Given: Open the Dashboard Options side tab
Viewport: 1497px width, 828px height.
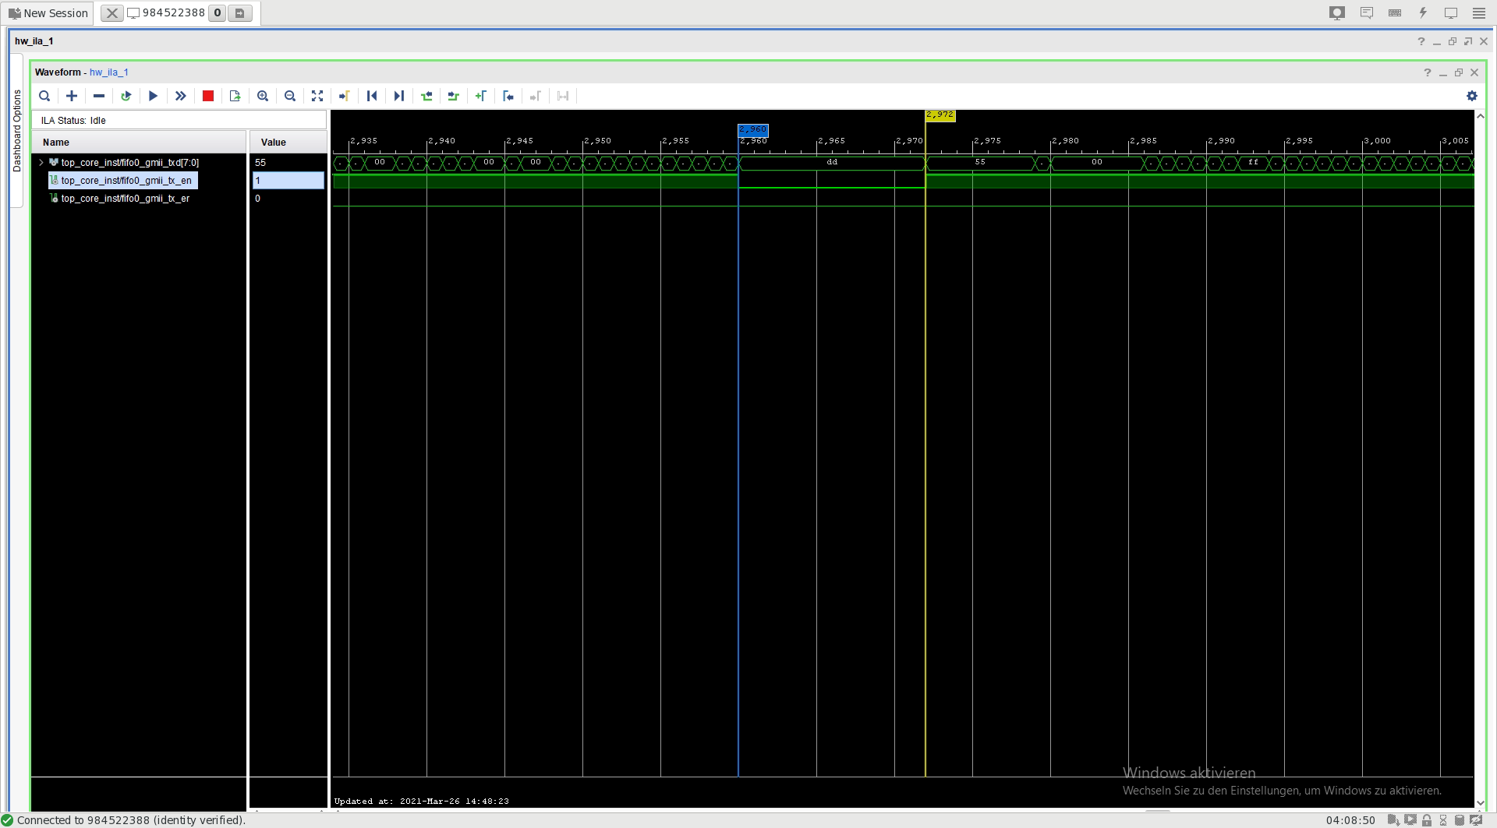Looking at the screenshot, I should click(17, 131).
